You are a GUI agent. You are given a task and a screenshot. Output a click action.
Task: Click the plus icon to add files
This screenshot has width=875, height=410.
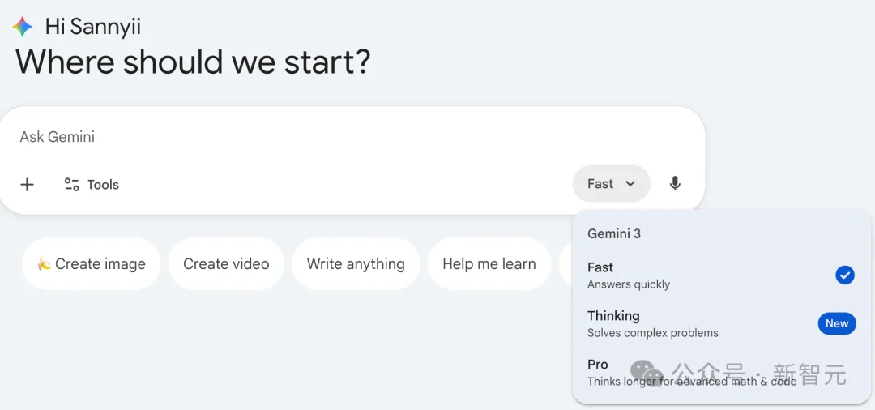pos(27,185)
